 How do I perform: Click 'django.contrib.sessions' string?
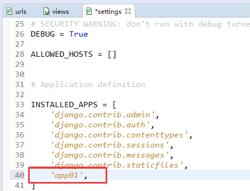tap(110, 145)
